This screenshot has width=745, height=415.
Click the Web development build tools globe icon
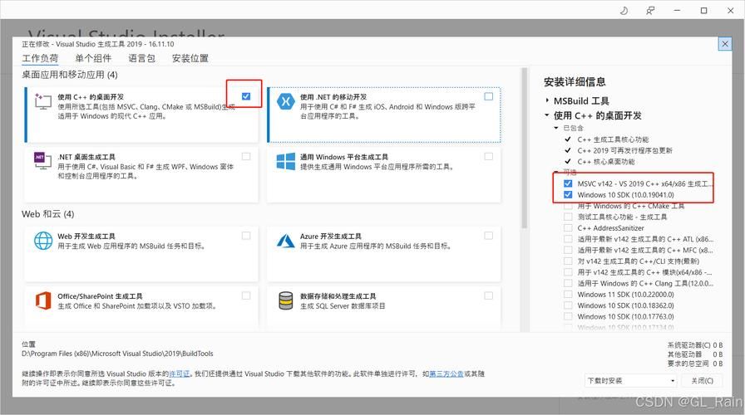pyautogui.click(x=43, y=241)
